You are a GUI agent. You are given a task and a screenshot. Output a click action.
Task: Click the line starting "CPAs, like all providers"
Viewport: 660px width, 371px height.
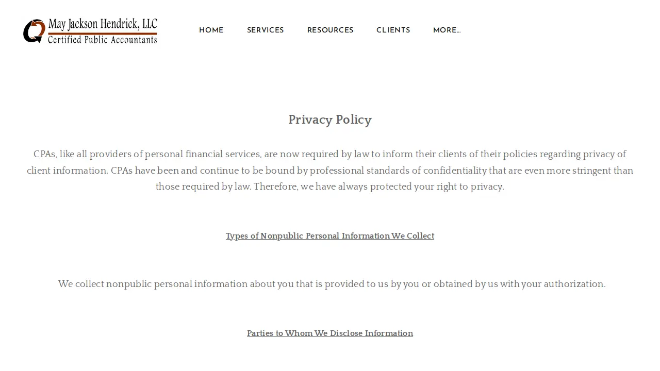pos(330,154)
